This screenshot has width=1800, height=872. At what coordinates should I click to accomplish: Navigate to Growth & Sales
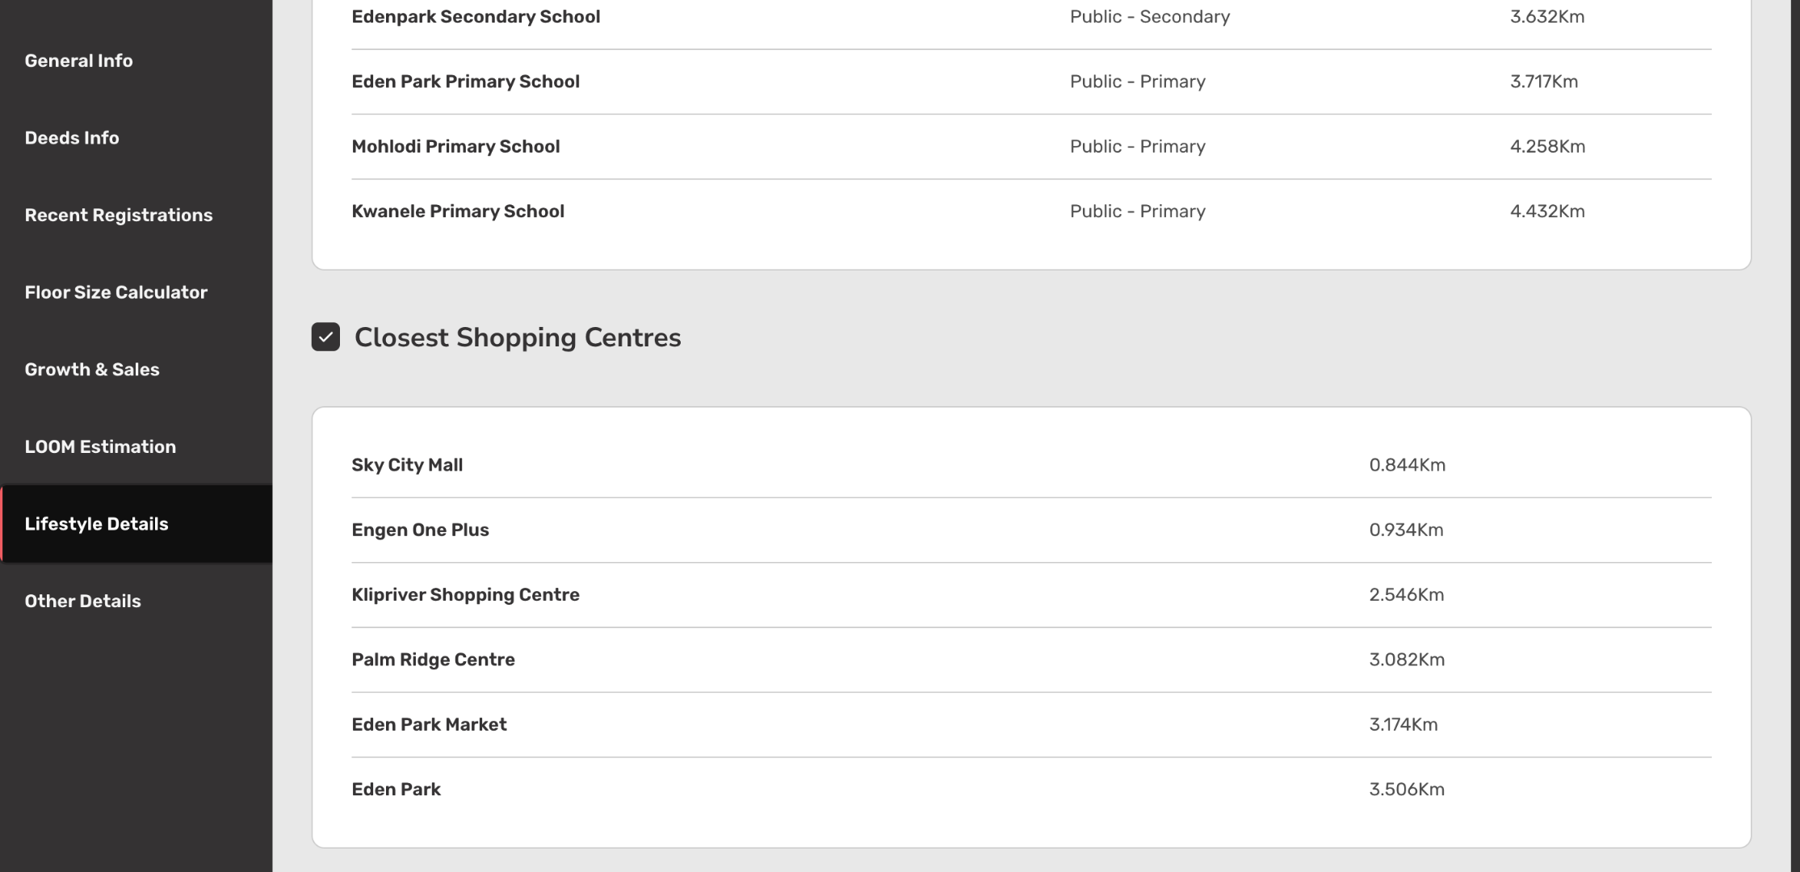click(x=92, y=370)
